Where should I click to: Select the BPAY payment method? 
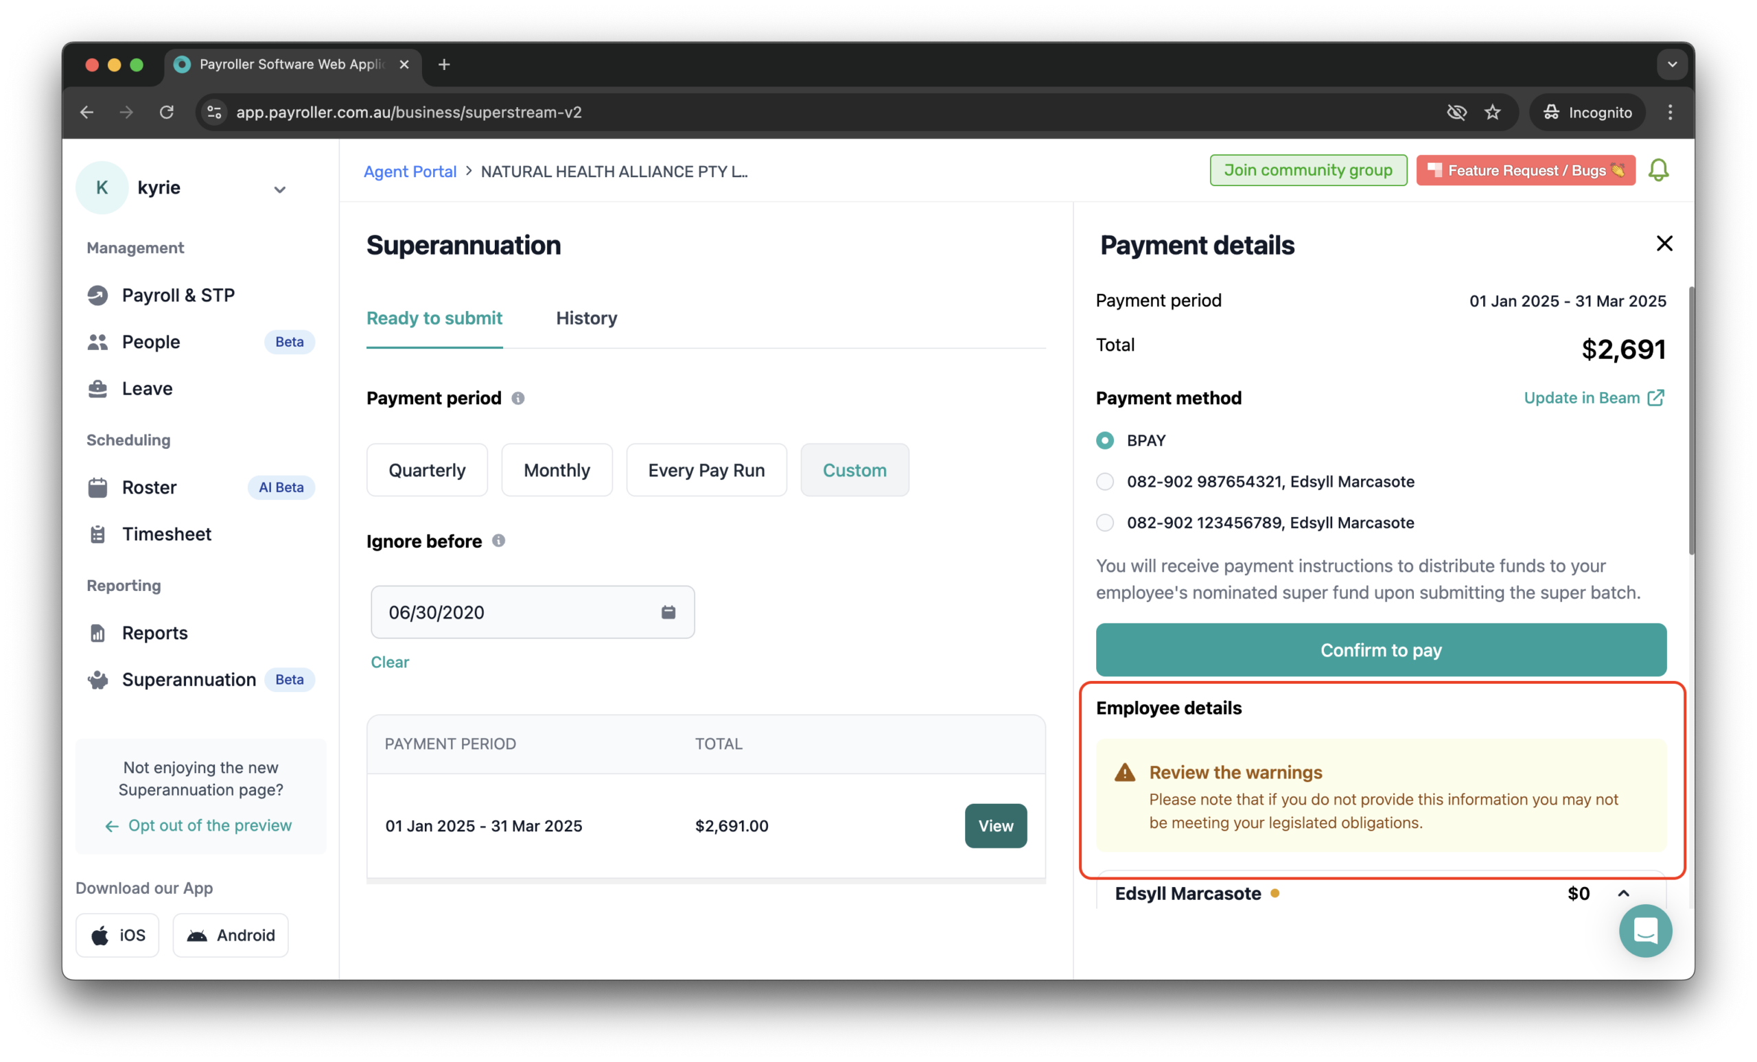[1104, 440]
